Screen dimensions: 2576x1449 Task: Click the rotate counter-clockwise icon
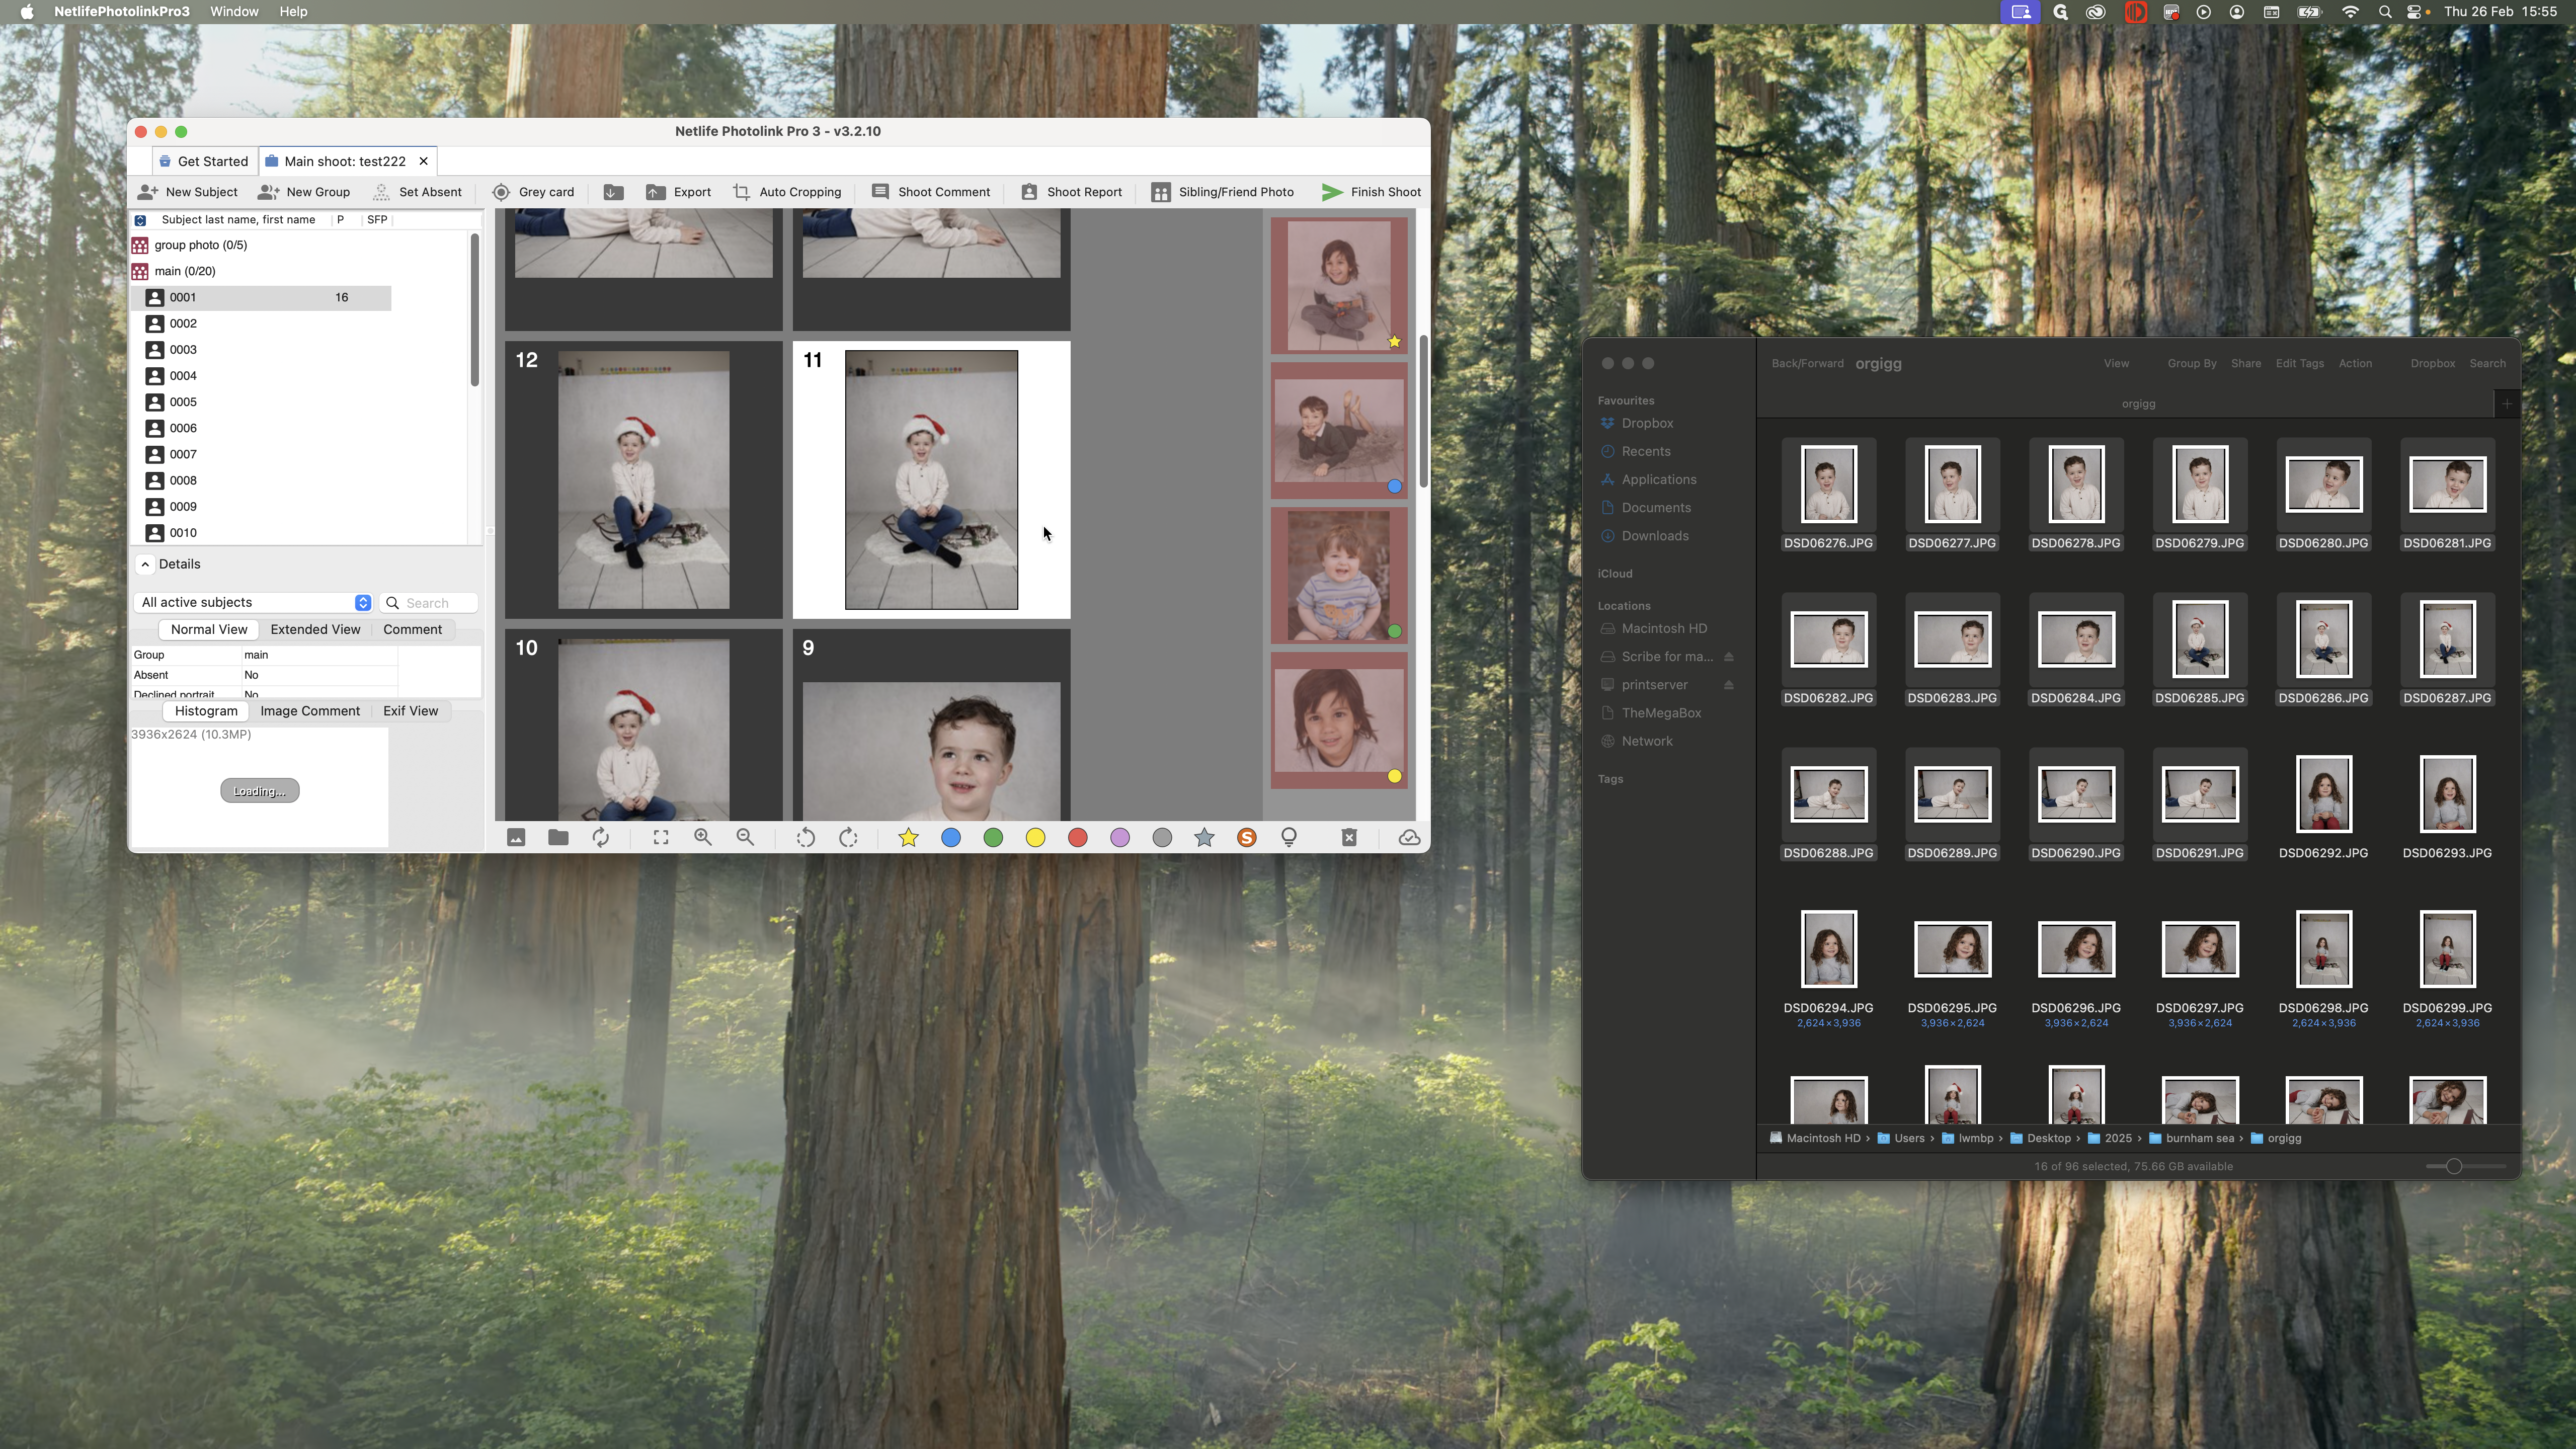pyautogui.click(x=805, y=838)
